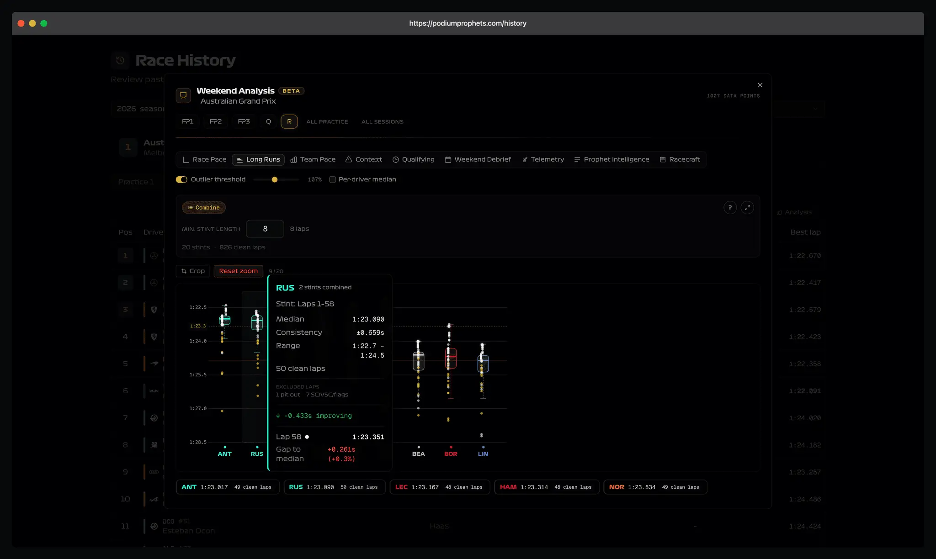936x559 pixels.
Task: Click the '-0.433s improving' trend text
Action: (x=314, y=416)
